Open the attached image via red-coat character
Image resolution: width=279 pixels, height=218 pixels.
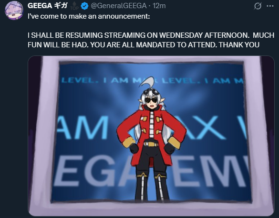(x=151, y=136)
